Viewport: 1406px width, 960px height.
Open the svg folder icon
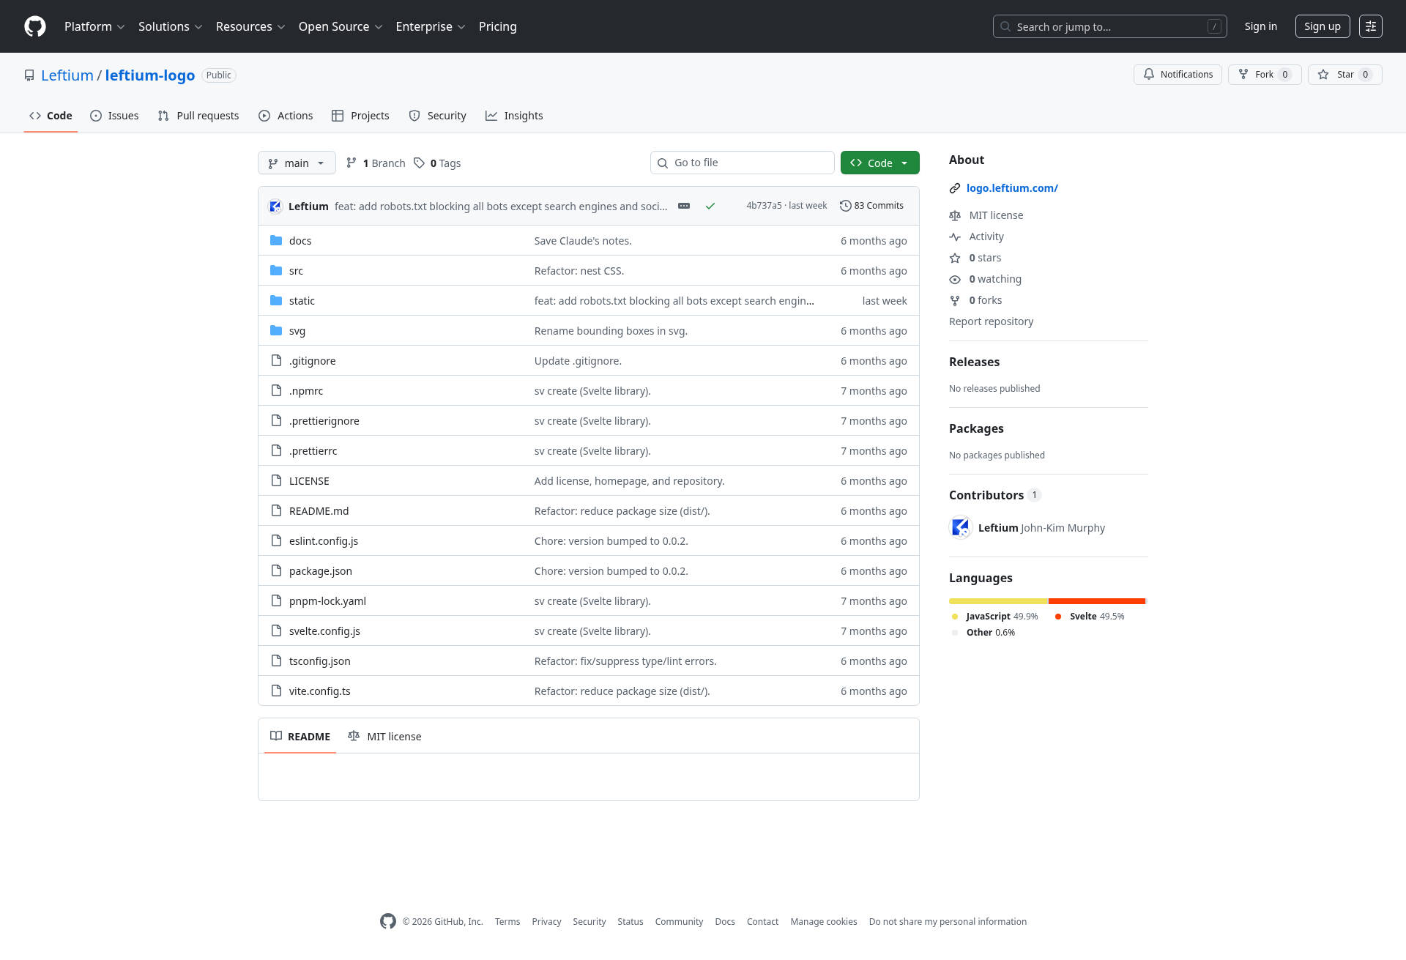point(276,331)
